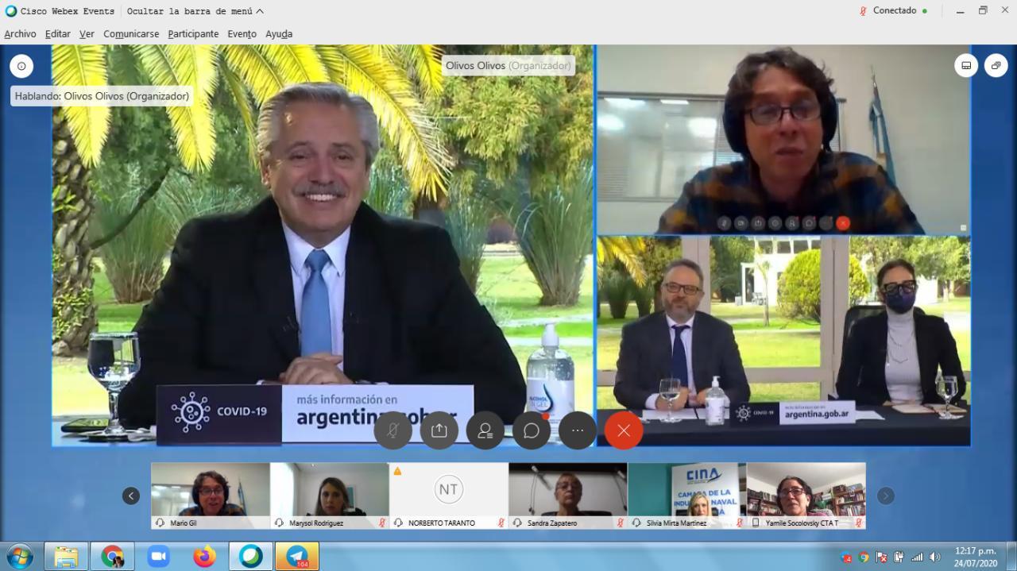Open the Share content icon
Screen dimensions: 1017x571
point(439,430)
